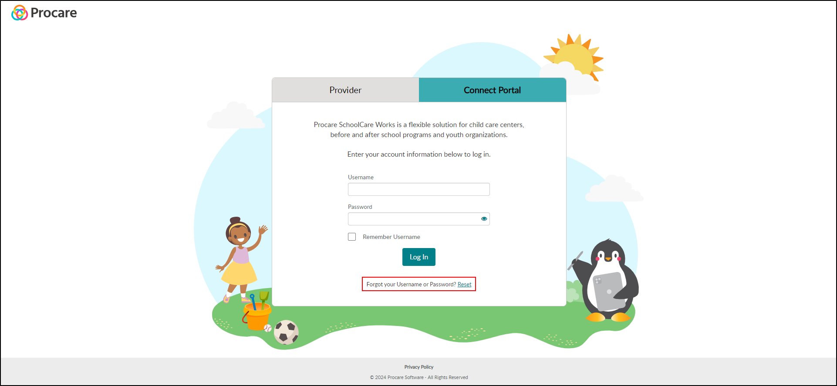This screenshot has height=386, width=837.
Task: Open the Reset credentials link
Action: [464, 284]
